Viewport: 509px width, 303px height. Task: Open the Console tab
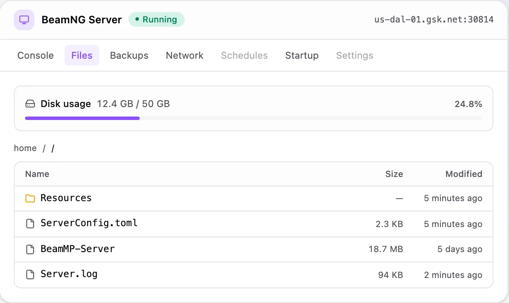(36, 56)
